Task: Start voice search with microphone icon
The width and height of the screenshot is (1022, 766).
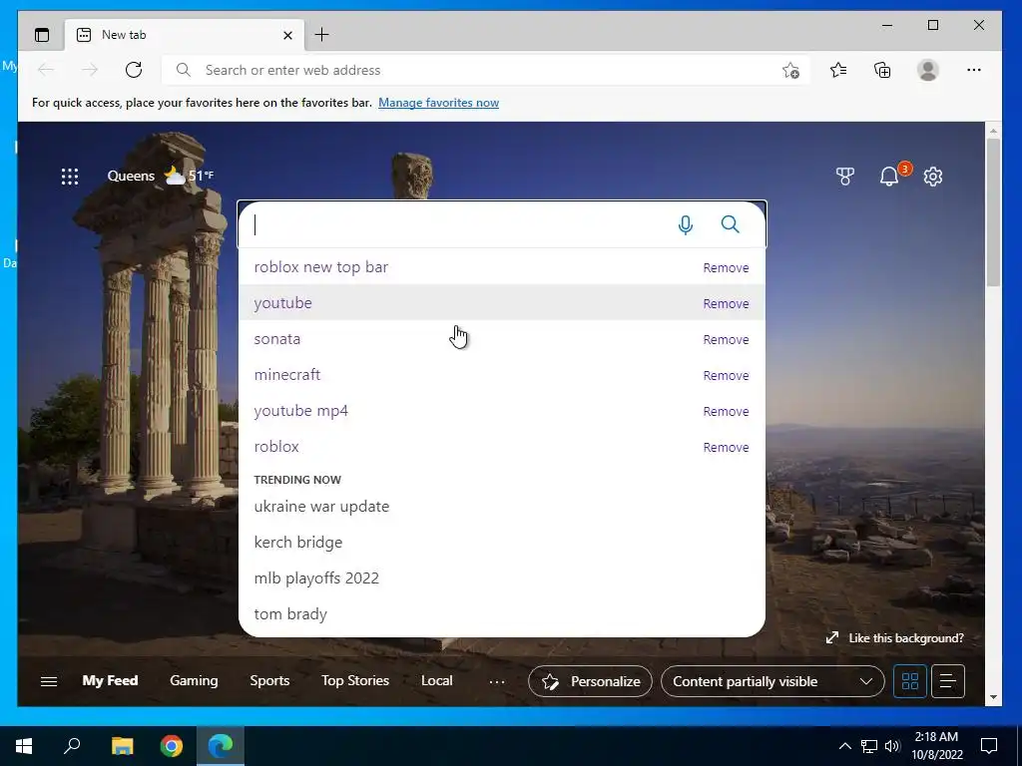Action: (x=685, y=224)
